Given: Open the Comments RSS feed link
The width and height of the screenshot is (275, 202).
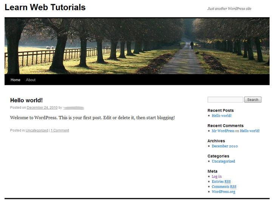Looking at the screenshot, I should click(x=224, y=187).
